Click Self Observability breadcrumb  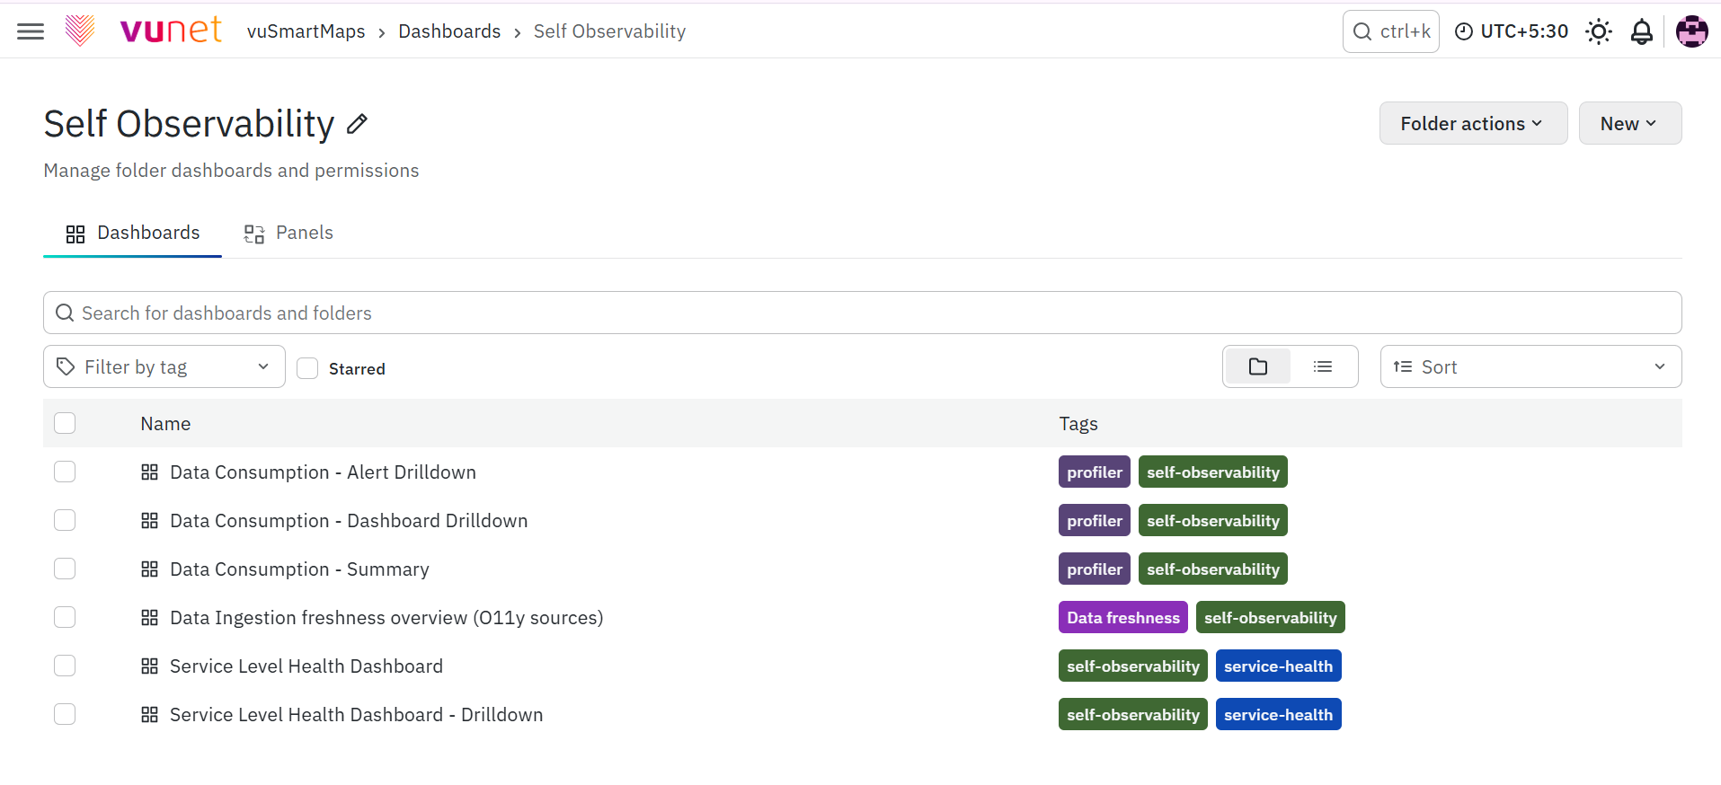click(609, 31)
